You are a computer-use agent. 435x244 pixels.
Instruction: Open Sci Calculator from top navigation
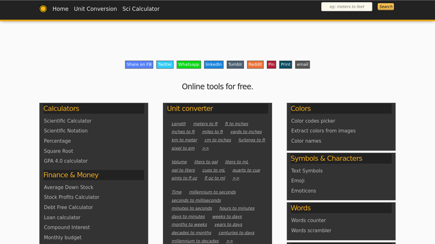point(141,9)
